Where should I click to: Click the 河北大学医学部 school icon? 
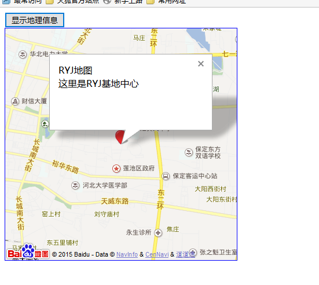point(75,185)
